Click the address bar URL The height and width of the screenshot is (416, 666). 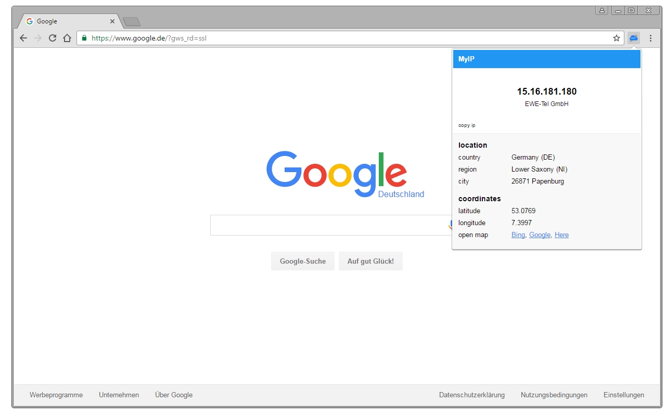pyautogui.click(x=149, y=38)
